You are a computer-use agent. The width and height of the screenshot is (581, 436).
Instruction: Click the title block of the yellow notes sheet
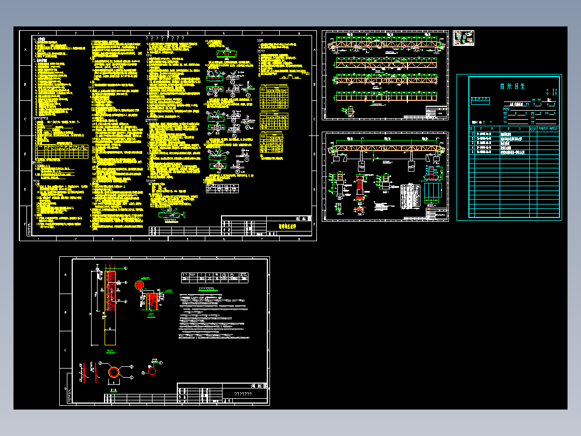click(x=266, y=226)
